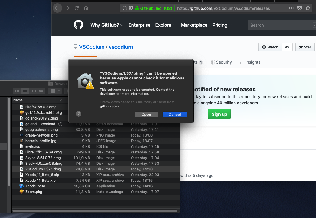Click the github.com source text in dialog
Screen dimensions: 316x218
tap(109, 106)
